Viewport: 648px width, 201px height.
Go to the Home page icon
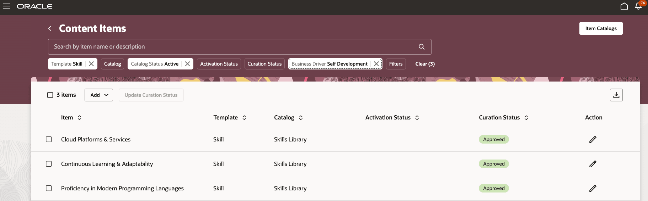click(624, 6)
